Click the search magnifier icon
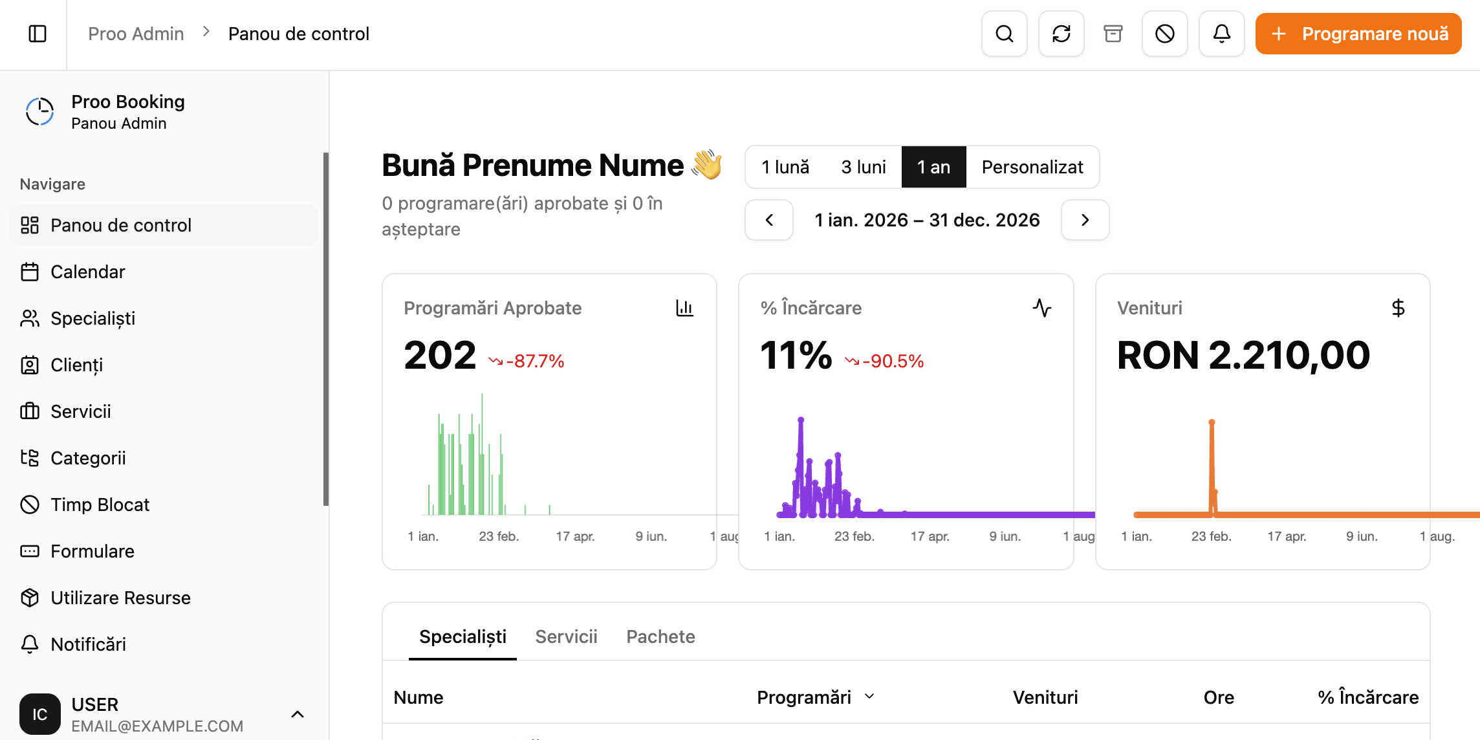 (x=1004, y=34)
